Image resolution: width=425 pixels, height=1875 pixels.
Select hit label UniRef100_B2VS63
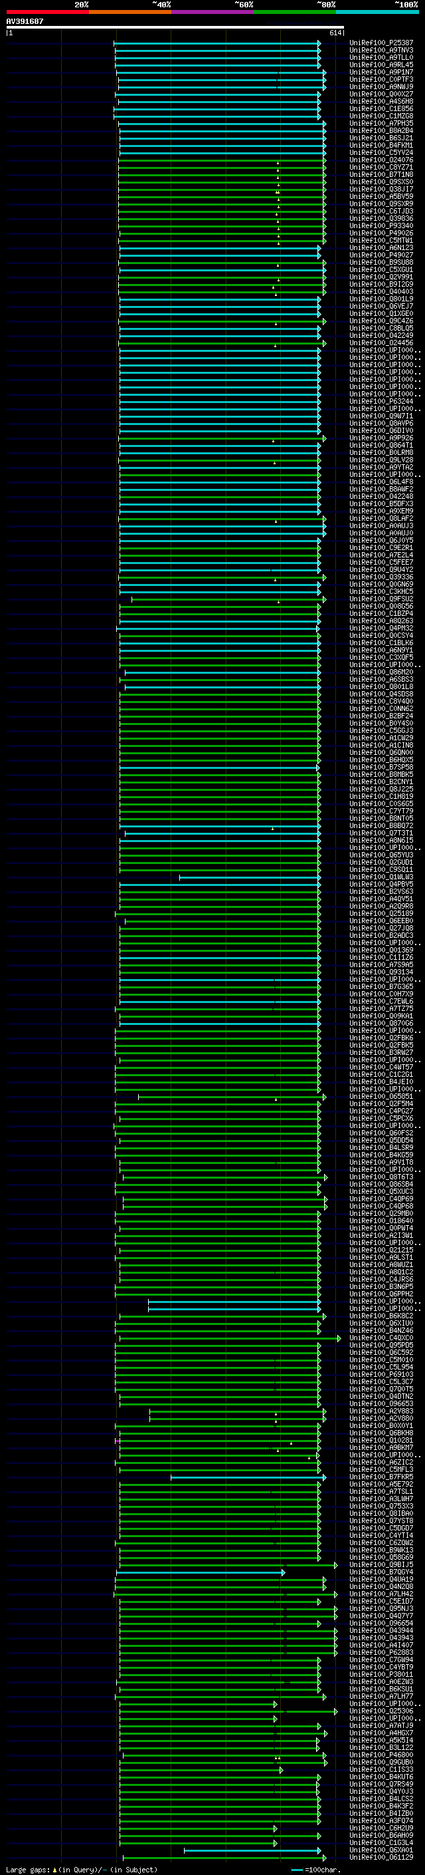tap(381, 891)
